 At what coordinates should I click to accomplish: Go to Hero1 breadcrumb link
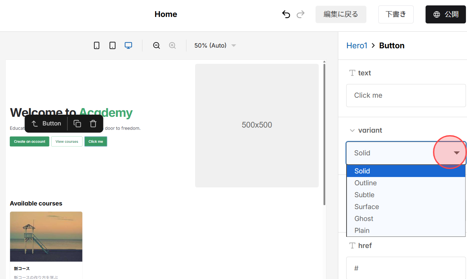coord(357,45)
